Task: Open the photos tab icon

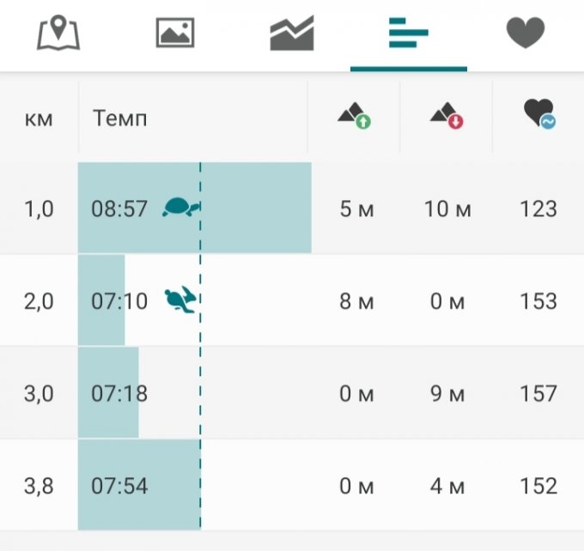Action: pos(175,34)
